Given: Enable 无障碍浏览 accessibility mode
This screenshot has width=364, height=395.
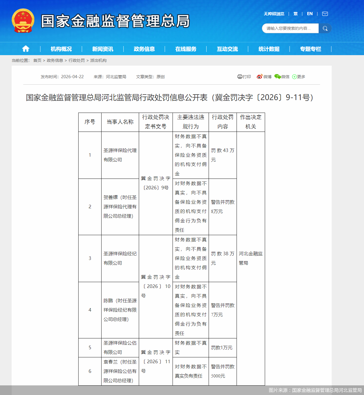Looking at the screenshot, I should (274, 14).
